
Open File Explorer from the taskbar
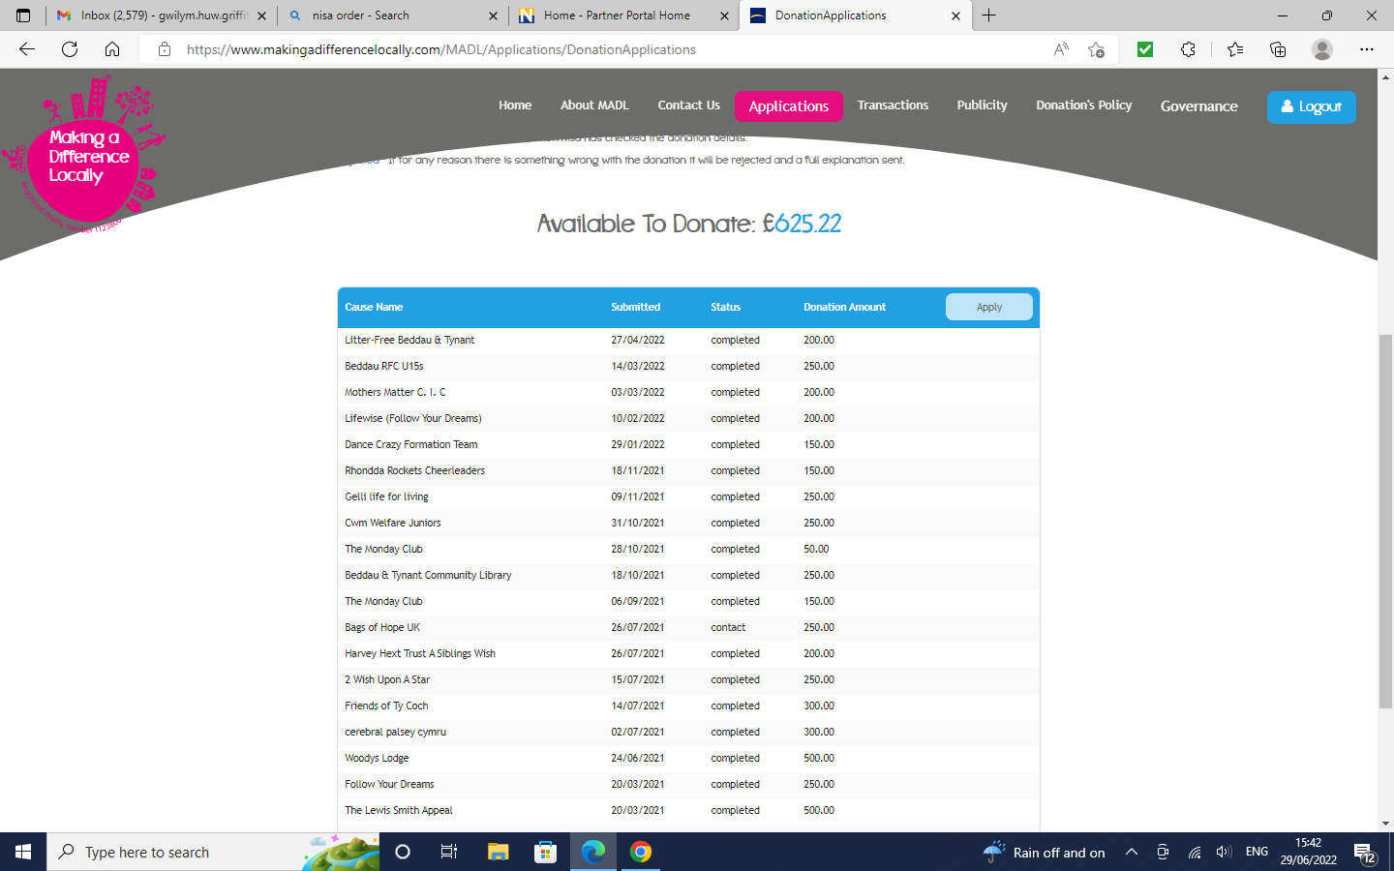(x=498, y=852)
